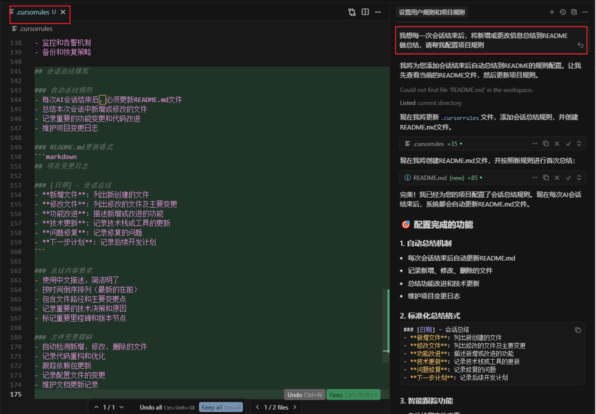Click the '```markdown' text on line 150
Image resolution: width=596 pixels, height=414 pixels.
click(x=55, y=156)
